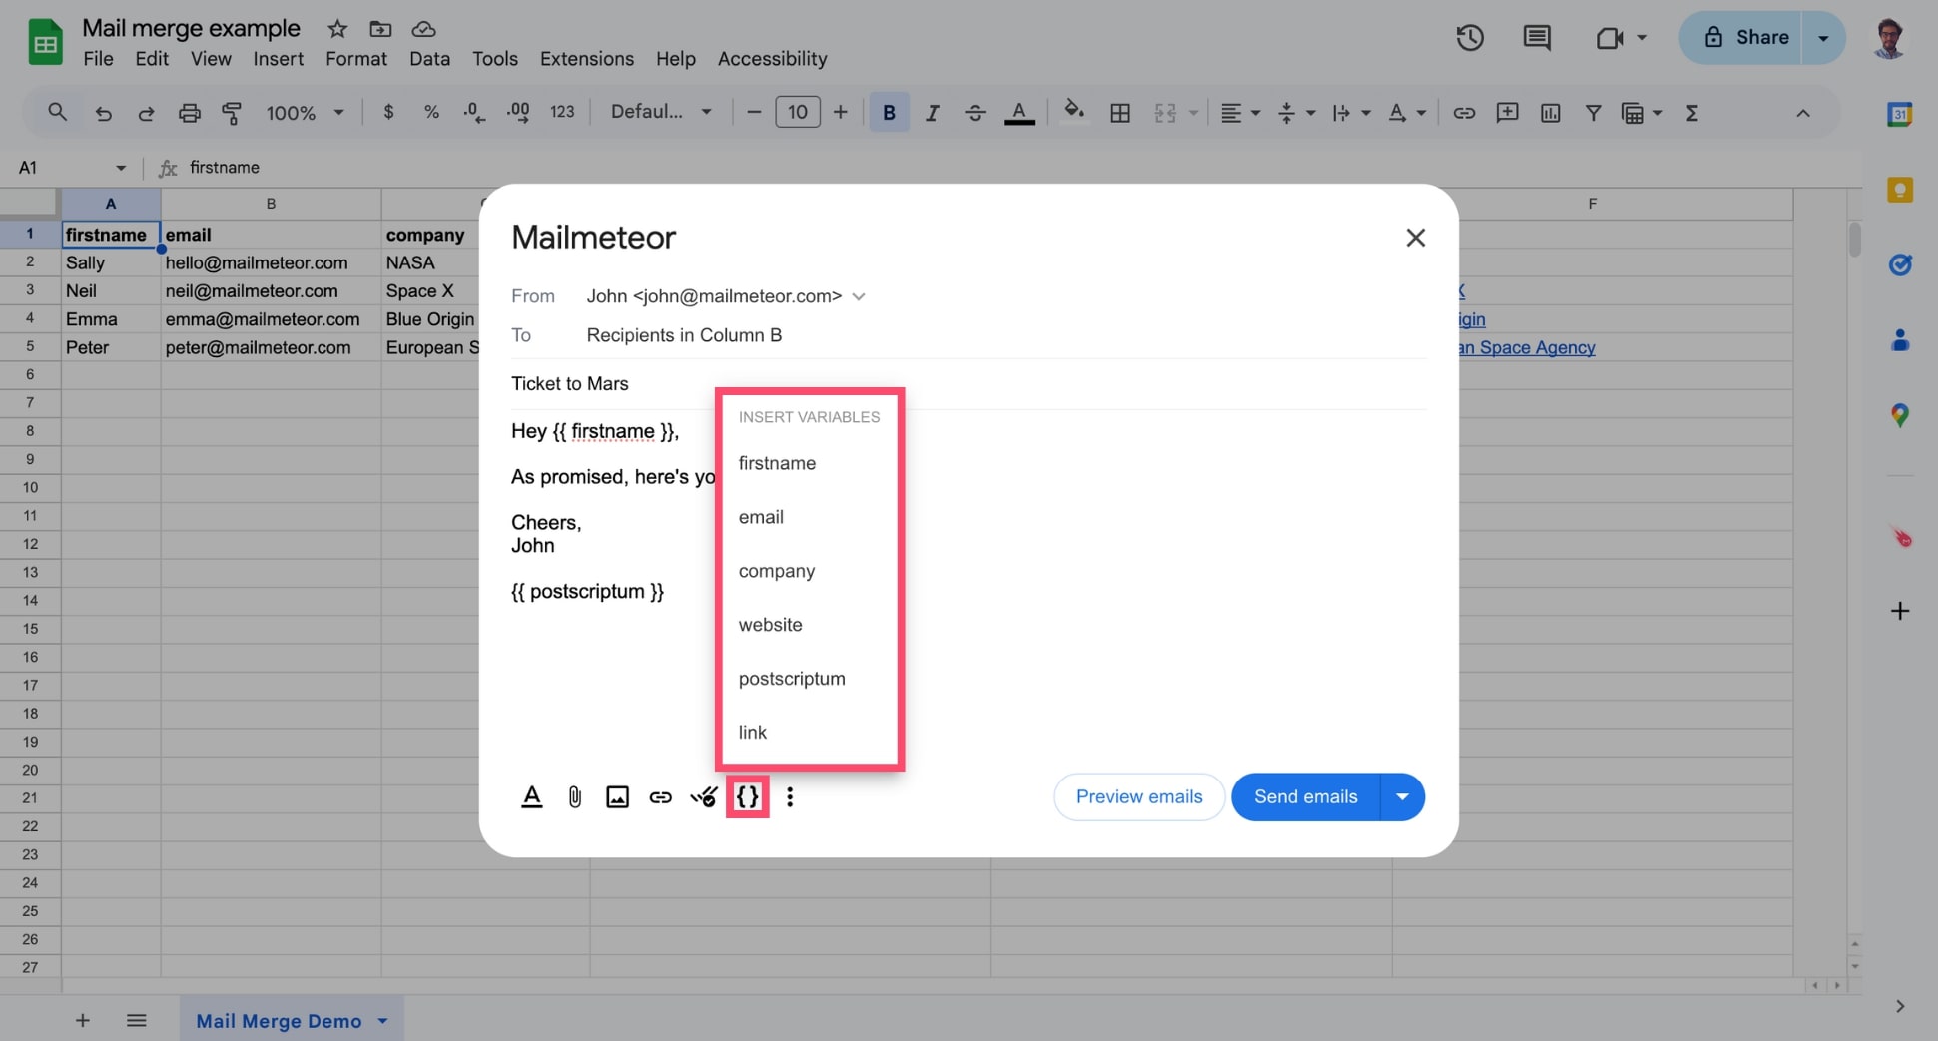Open the zoom 100% dropdown
Screen dimensions: 1938x1041
305,113
